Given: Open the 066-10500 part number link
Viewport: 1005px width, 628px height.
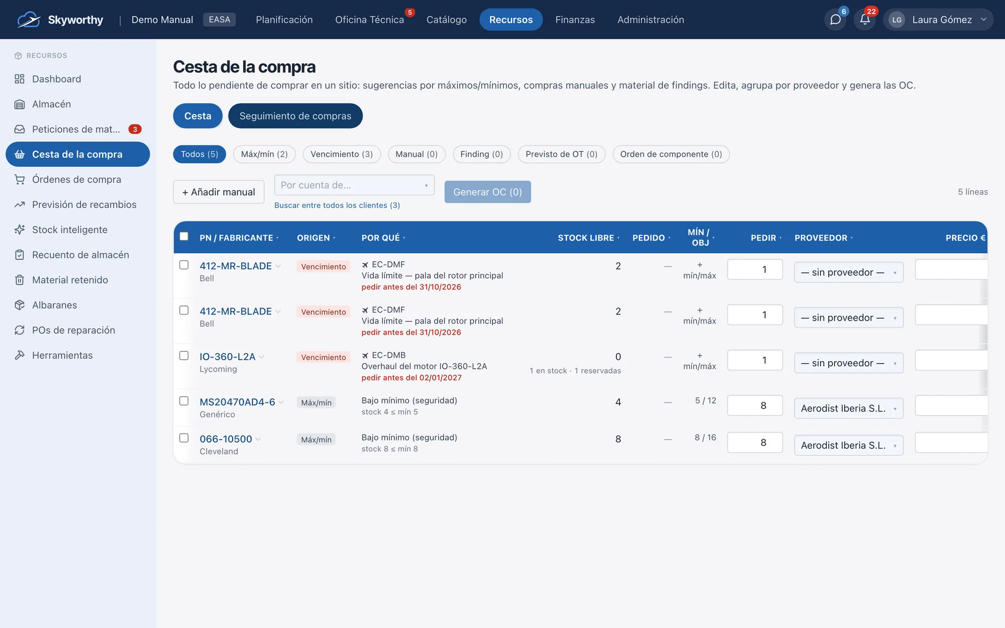Looking at the screenshot, I should [x=226, y=439].
